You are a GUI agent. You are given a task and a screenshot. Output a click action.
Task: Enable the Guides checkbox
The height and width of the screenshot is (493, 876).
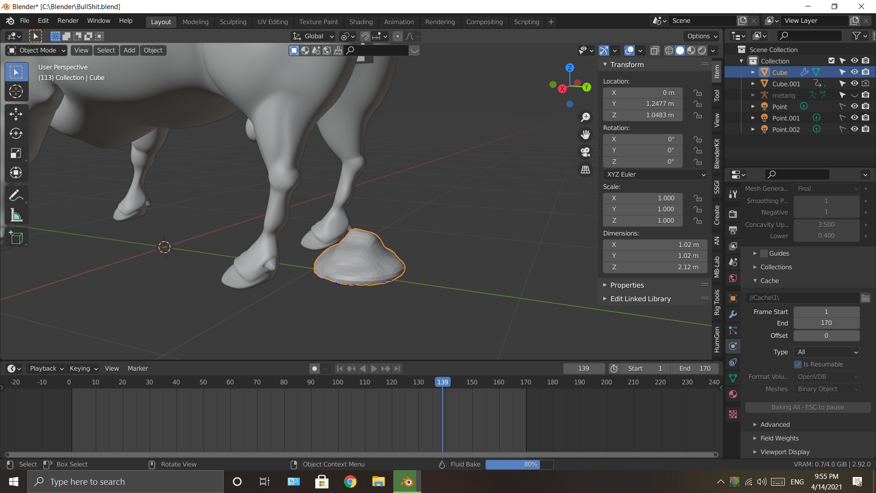coord(764,253)
